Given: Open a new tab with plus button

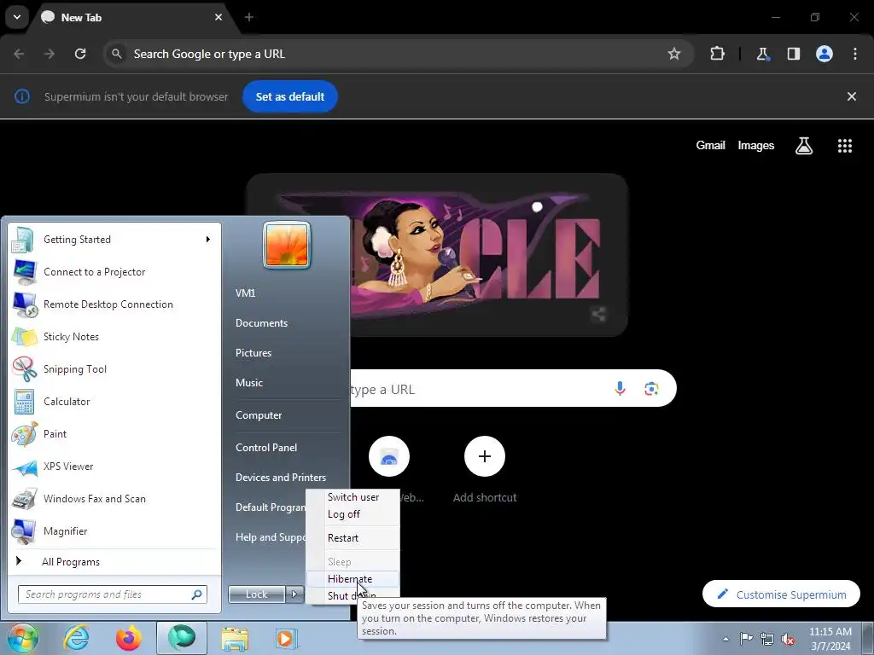Looking at the screenshot, I should click(x=249, y=17).
